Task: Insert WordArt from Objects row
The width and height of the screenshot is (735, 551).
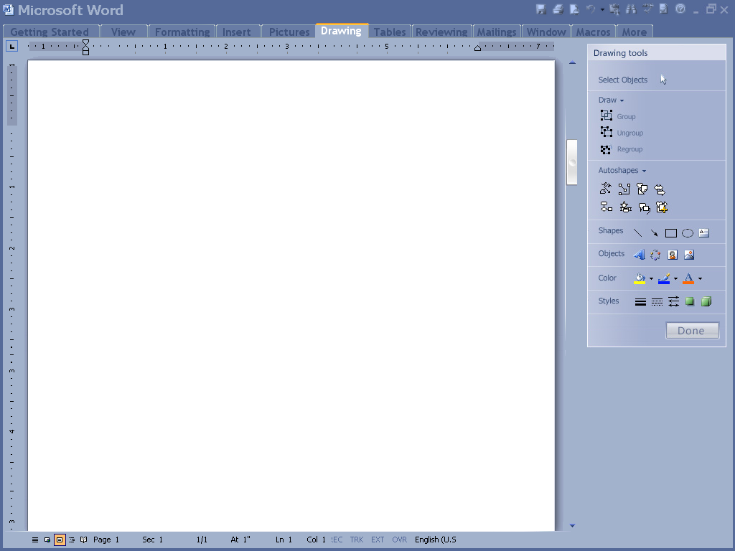Action: coord(639,255)
